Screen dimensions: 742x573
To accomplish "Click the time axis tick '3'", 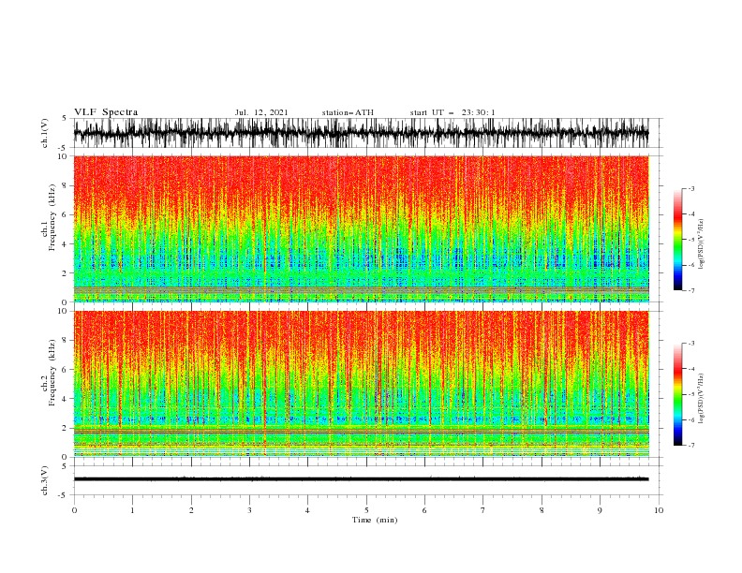I will 249,510.
